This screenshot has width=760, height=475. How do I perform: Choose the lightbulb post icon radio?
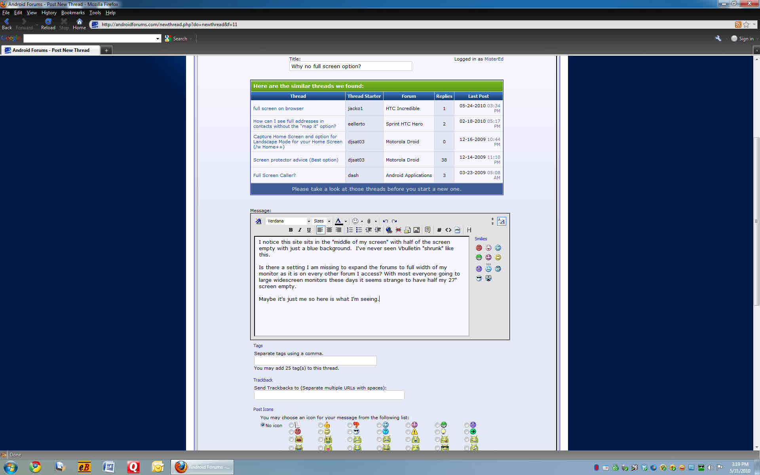[437, 432]
